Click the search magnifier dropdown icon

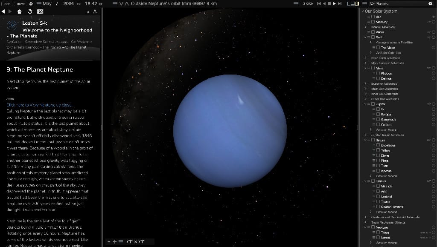(x=372, y=3)
